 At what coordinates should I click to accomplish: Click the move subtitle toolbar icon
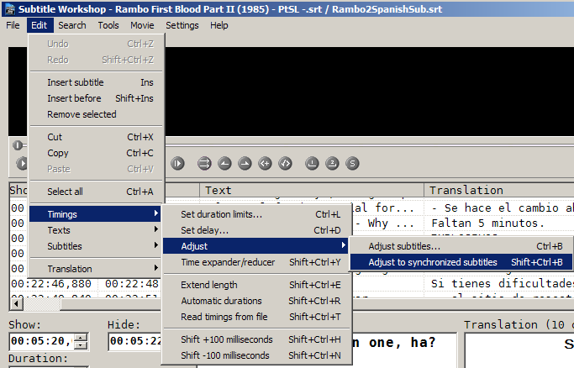(204, 163)
